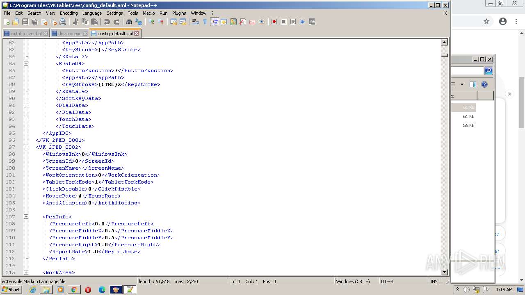
Task: Open Internet Explorer from taskbar
Action: 32,290
